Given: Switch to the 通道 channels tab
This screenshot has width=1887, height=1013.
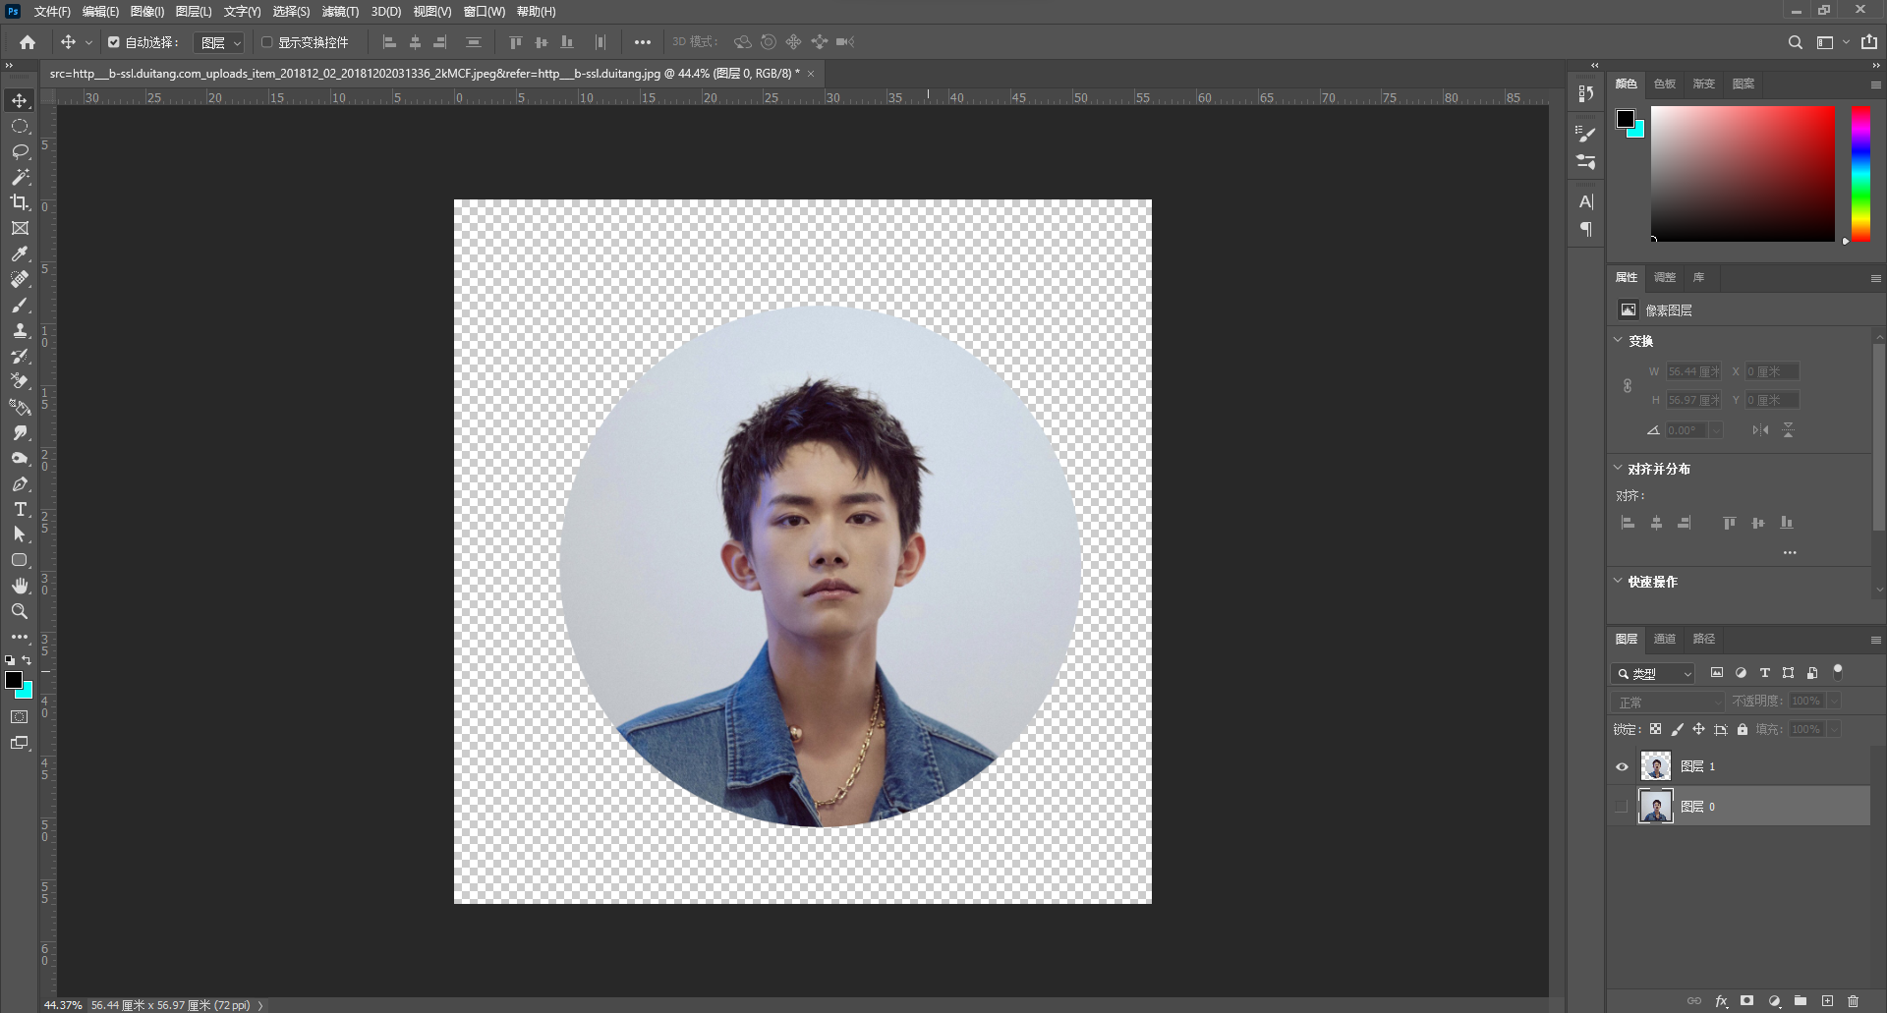Looking at the screenshot, I should coord(1665,639).
